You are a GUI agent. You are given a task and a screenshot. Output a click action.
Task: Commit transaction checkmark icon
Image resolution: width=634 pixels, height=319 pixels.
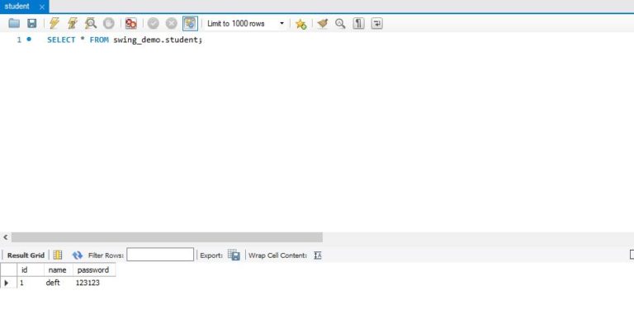[x=153, y=23]
